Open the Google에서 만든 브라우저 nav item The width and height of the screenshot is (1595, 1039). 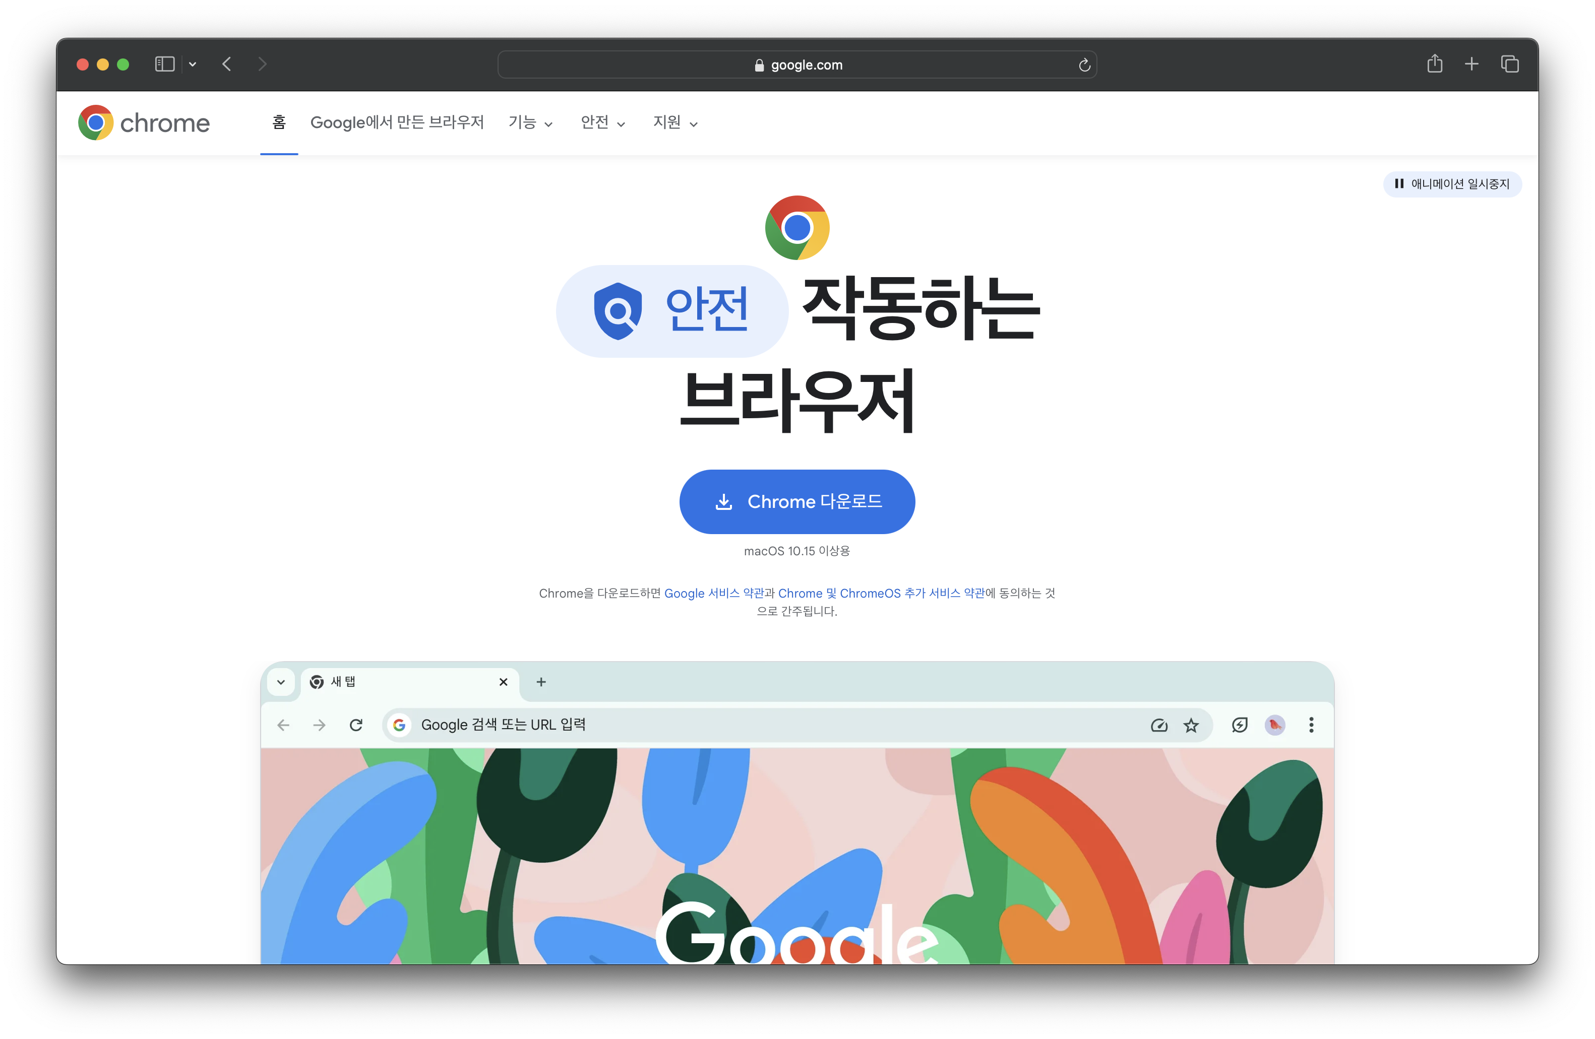coord(397,122)
